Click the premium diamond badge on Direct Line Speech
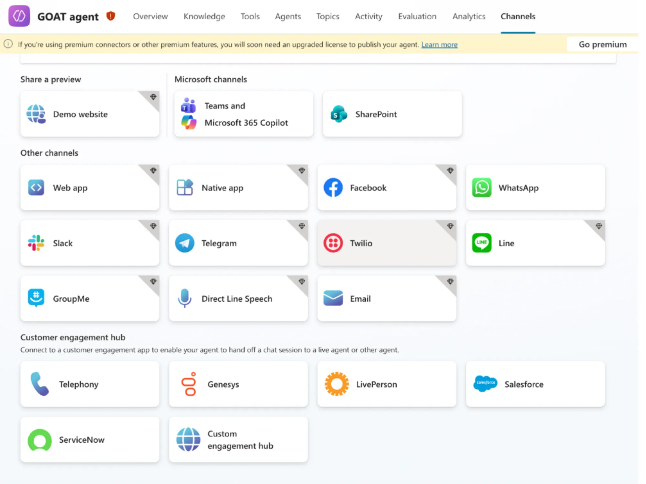 point(302,281)
